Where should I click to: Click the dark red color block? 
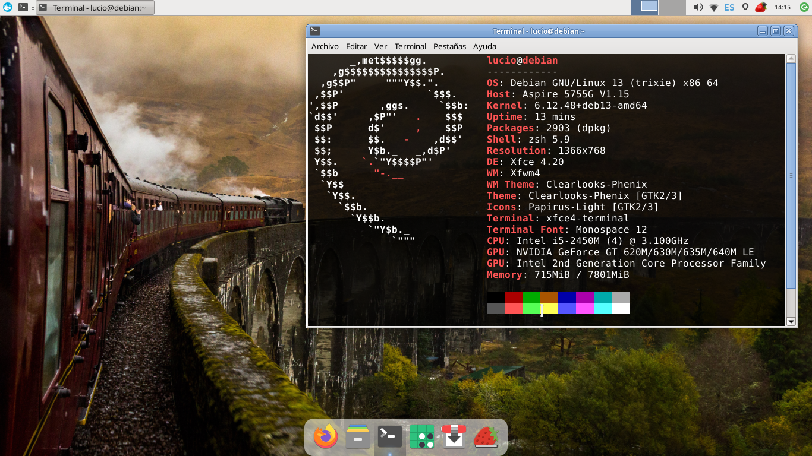[514, 297]
